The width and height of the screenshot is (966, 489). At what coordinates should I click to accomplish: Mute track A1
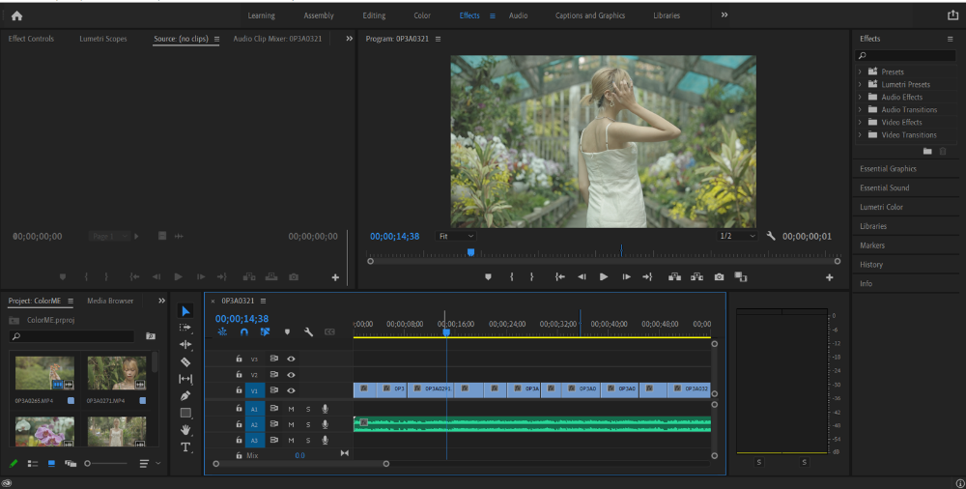tap(292, 409)
